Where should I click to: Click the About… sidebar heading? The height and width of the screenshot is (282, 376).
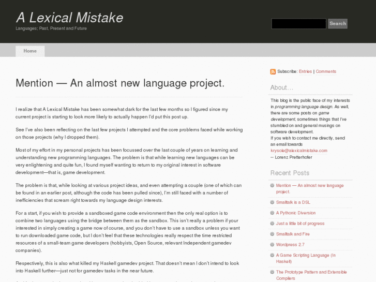pos(282,87)
